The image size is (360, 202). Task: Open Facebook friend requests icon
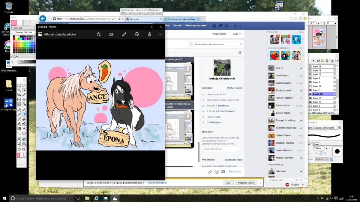[214, 26]
